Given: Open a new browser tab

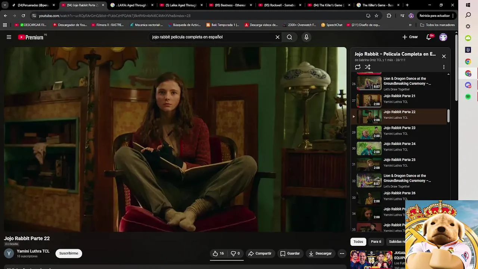Looking at the screenshot, I should click(x=407, y=5).
